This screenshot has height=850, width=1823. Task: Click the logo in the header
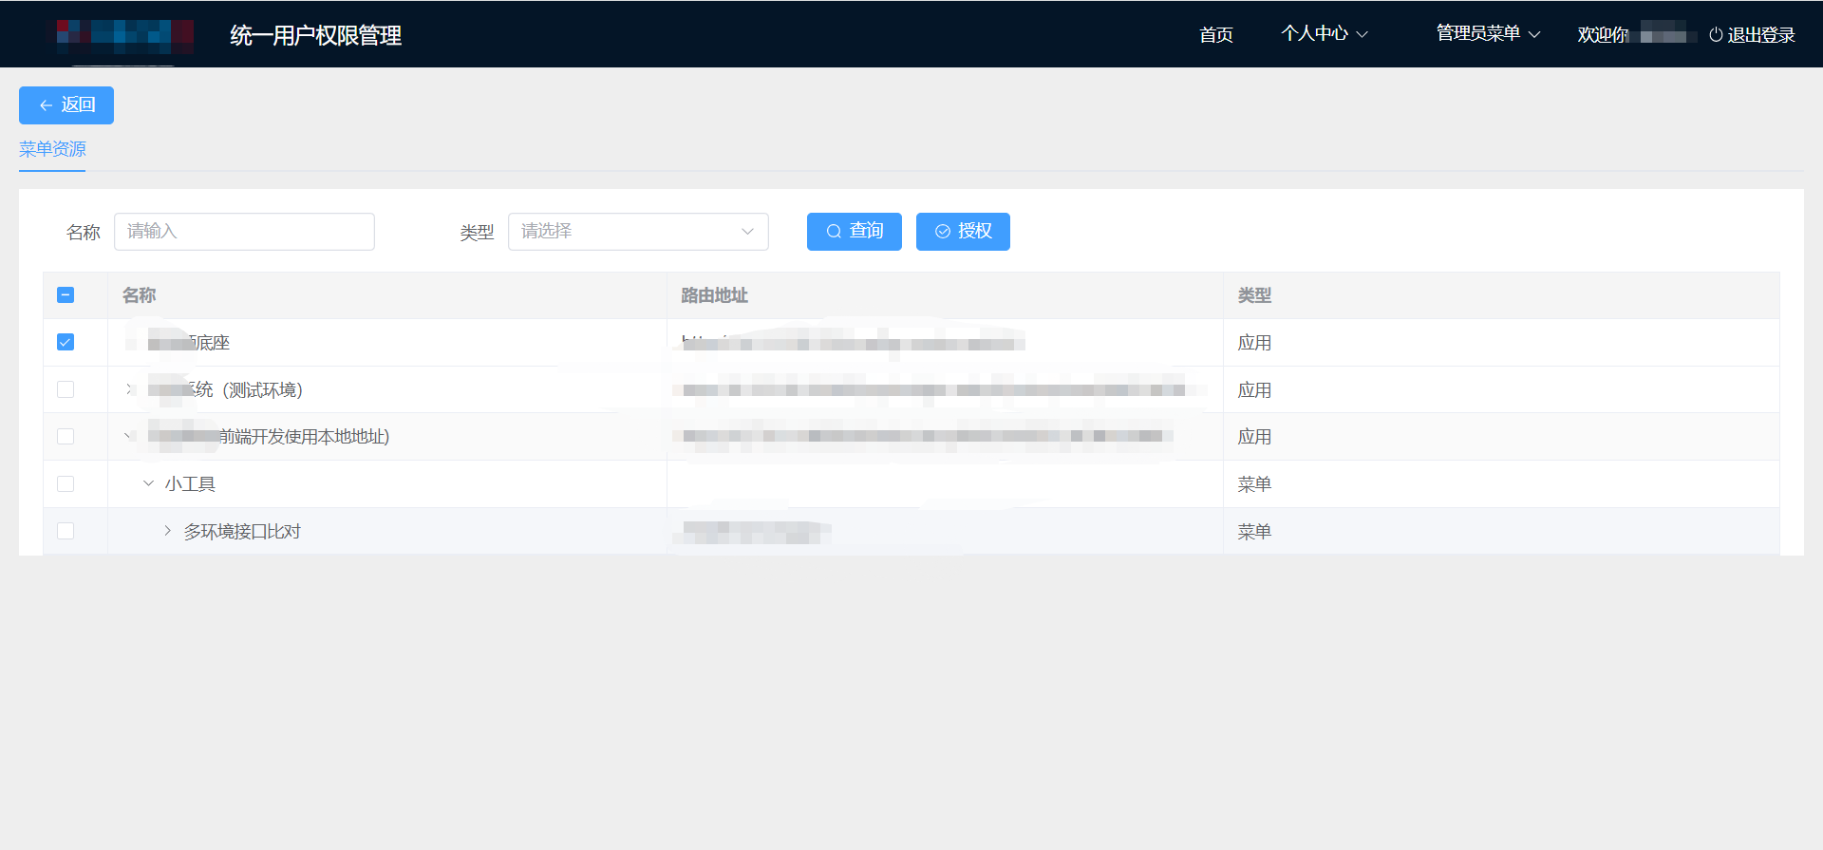[x=124, y=36]
